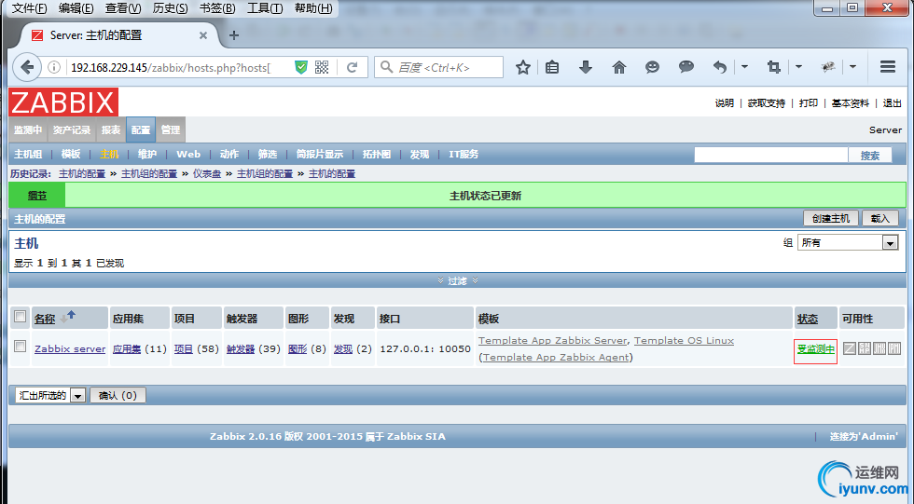
Task: Open the 帮助(H) menu
Action: point(313,8)
